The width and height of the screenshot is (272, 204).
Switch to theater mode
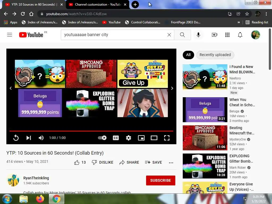point(154,138)
